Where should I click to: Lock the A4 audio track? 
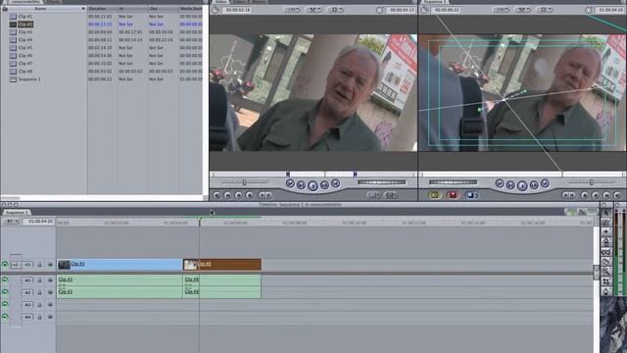pyautogui.click(x=39, y=317)
